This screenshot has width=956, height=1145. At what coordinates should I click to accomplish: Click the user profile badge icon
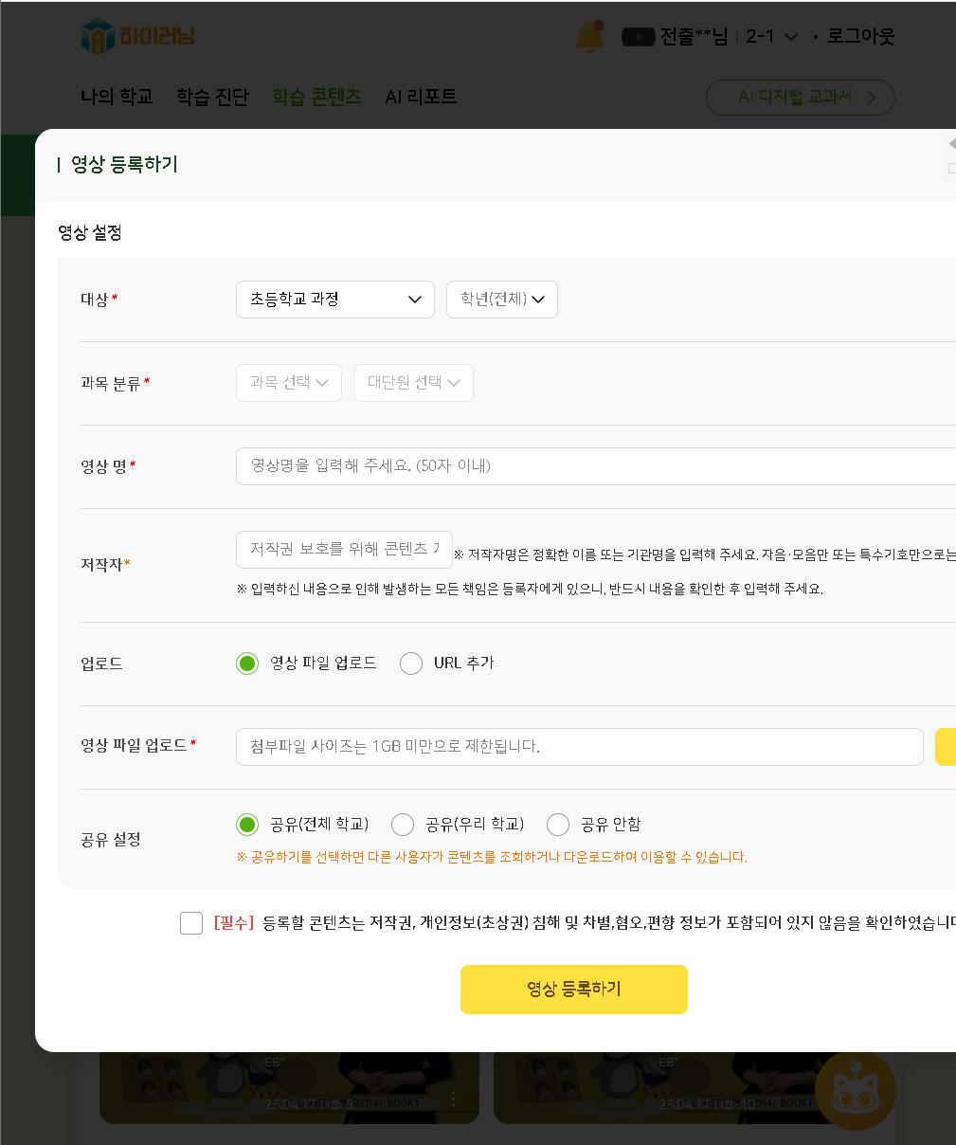tap(638, 37)
